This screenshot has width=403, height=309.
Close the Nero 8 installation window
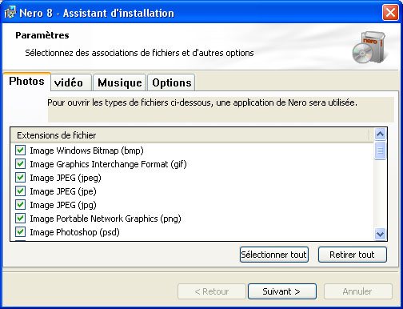(x=390, y=13)
